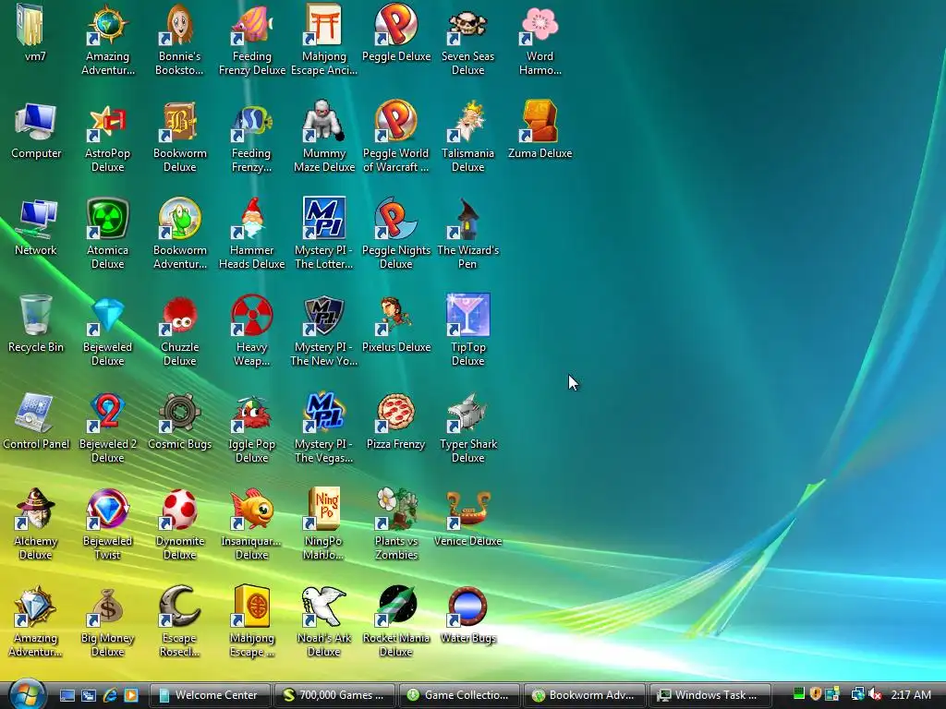Click the 2:17 AM system clock
The height and width of the screenshot is (709, 946).
click(x=910, y=695)
